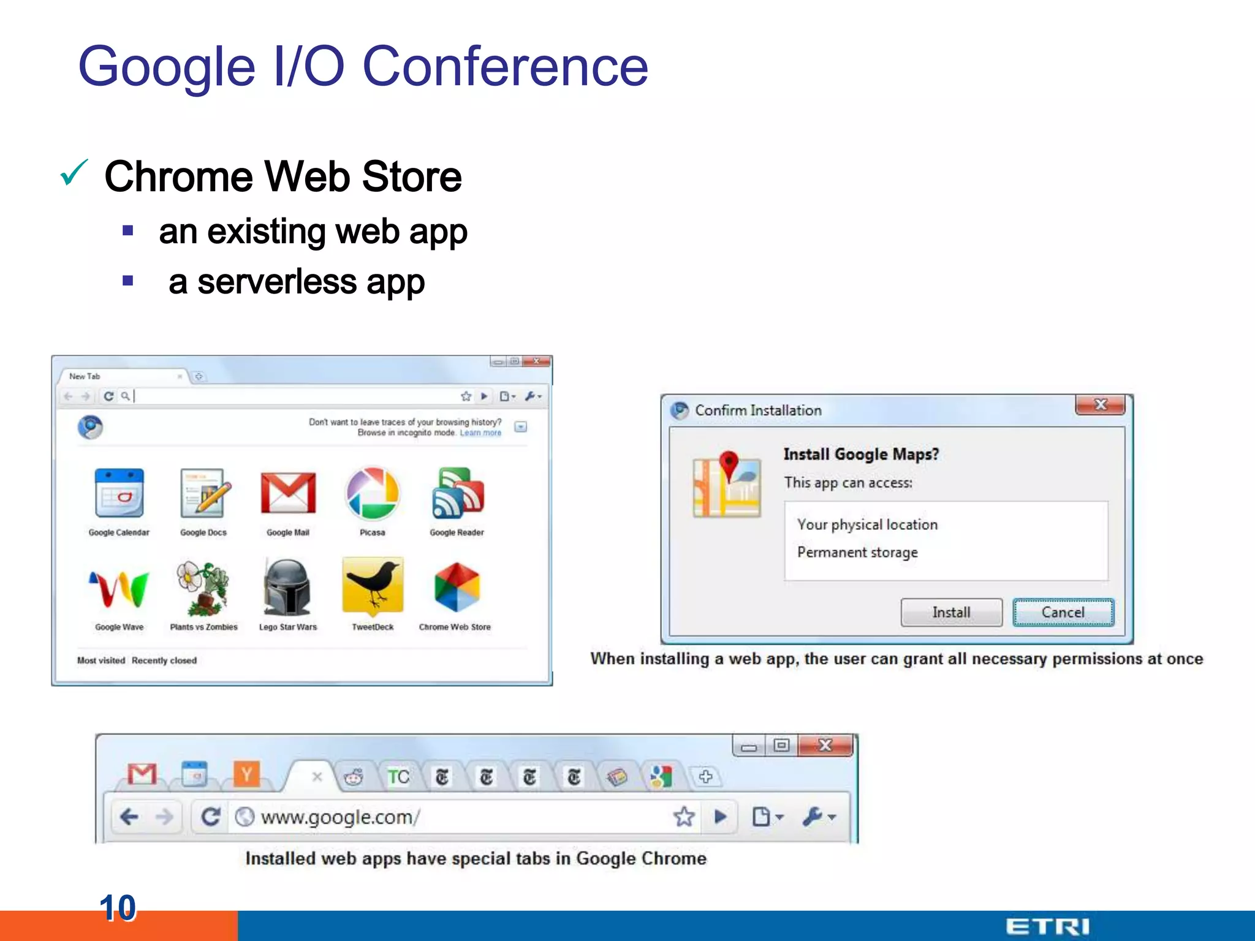Reload www.google.com page
Viewport: 1255px width, 941px height.
[211, 817]
